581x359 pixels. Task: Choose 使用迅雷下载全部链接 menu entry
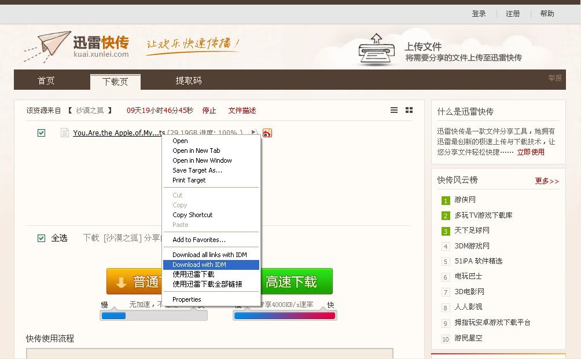point(211,284)
